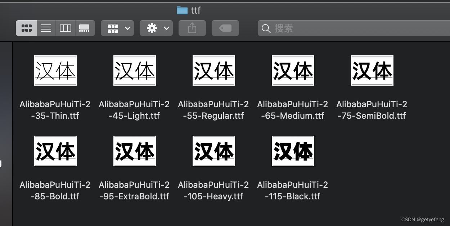Select the 55-Regular font thumbnail
Viewport: 450px width, 226px height.
click(x=214, y=70)
